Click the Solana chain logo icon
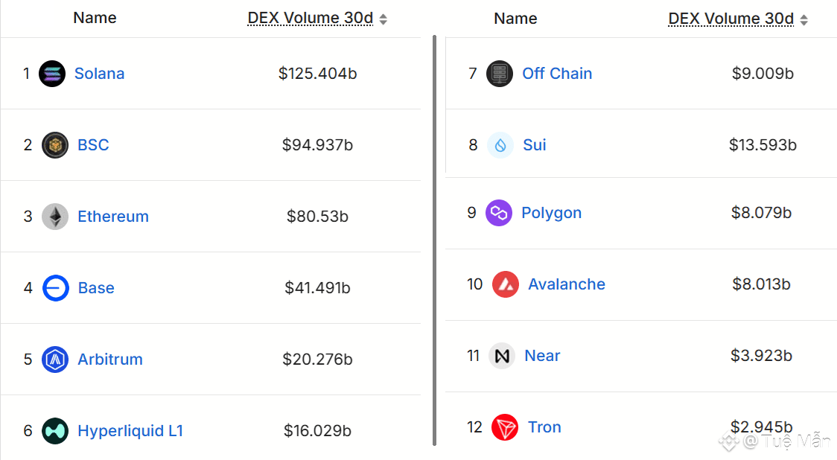The height and width of the screenshot is (460, 837). tap(52, 74)
